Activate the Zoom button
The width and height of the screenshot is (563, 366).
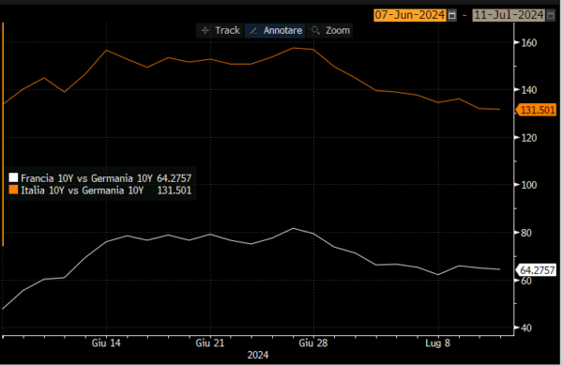pyautogui.click(x=329, y=31)
